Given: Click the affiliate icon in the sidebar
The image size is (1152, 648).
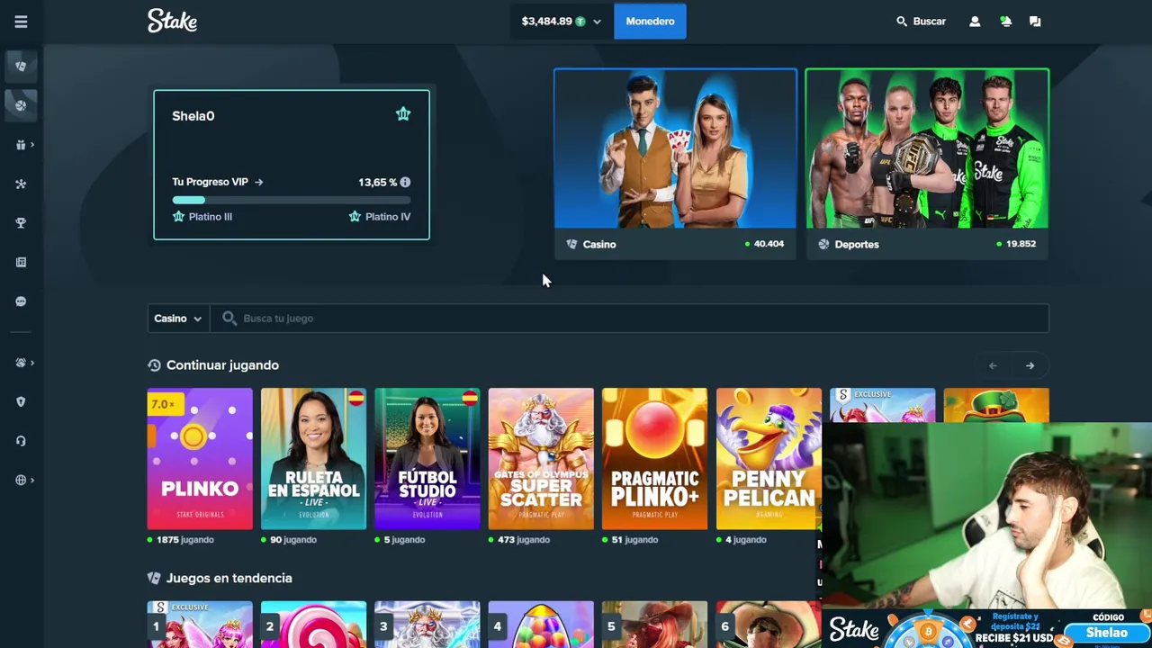Looking at the screenshot, I should [21, 184].
